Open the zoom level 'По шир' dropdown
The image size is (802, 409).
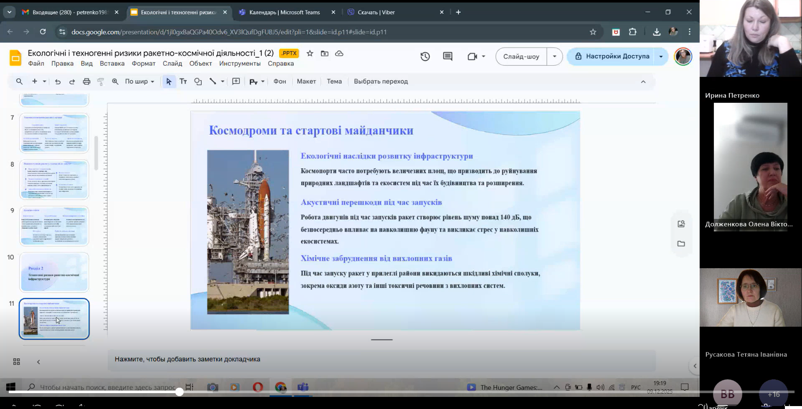click(140, 81)
